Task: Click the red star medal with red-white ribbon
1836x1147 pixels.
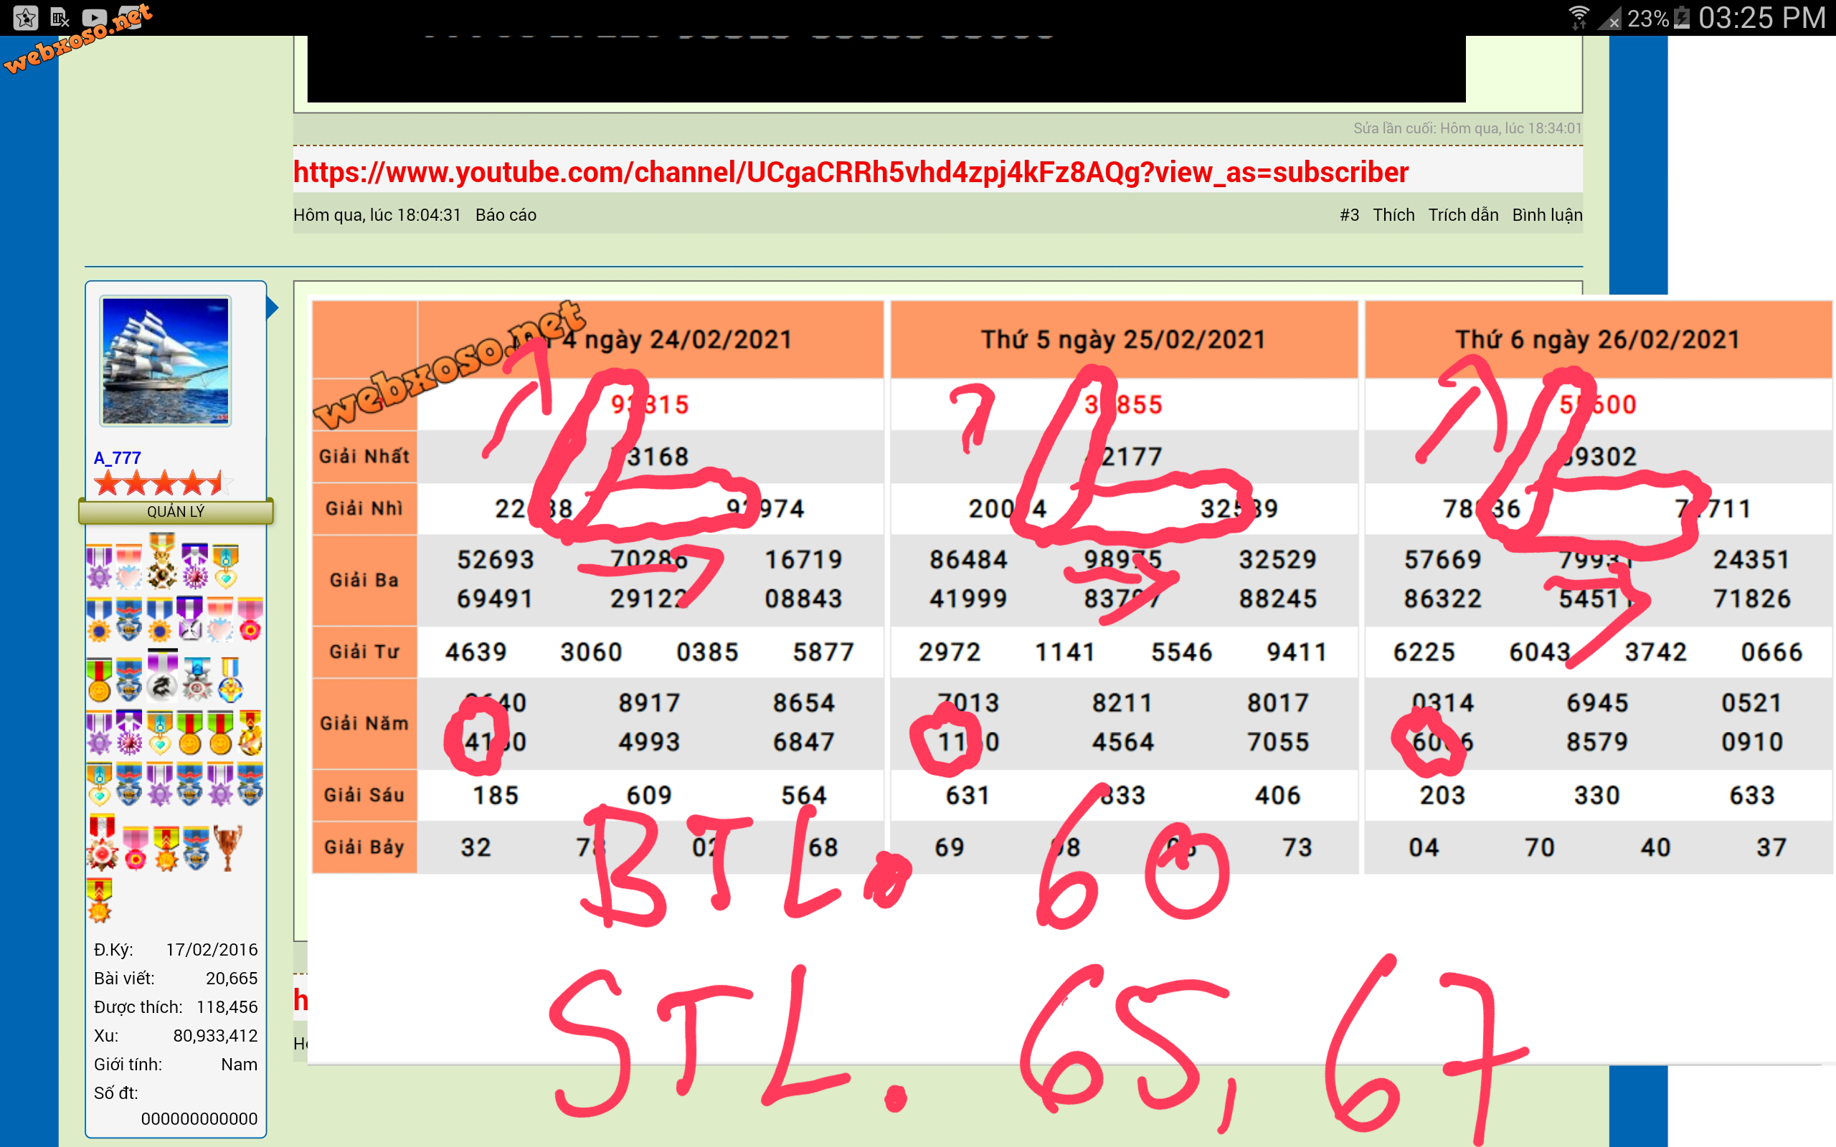Action: pyautogui.click(x=102, y=842)
